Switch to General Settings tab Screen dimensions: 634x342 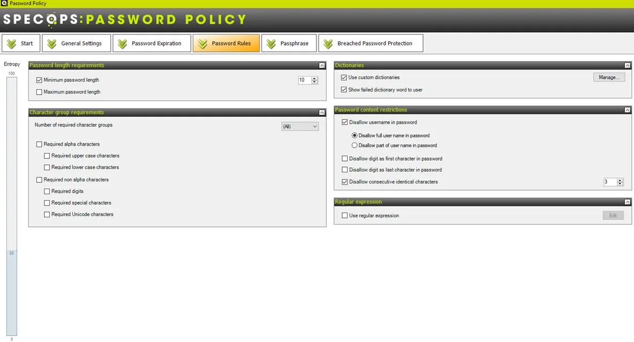tap(76, 43)
